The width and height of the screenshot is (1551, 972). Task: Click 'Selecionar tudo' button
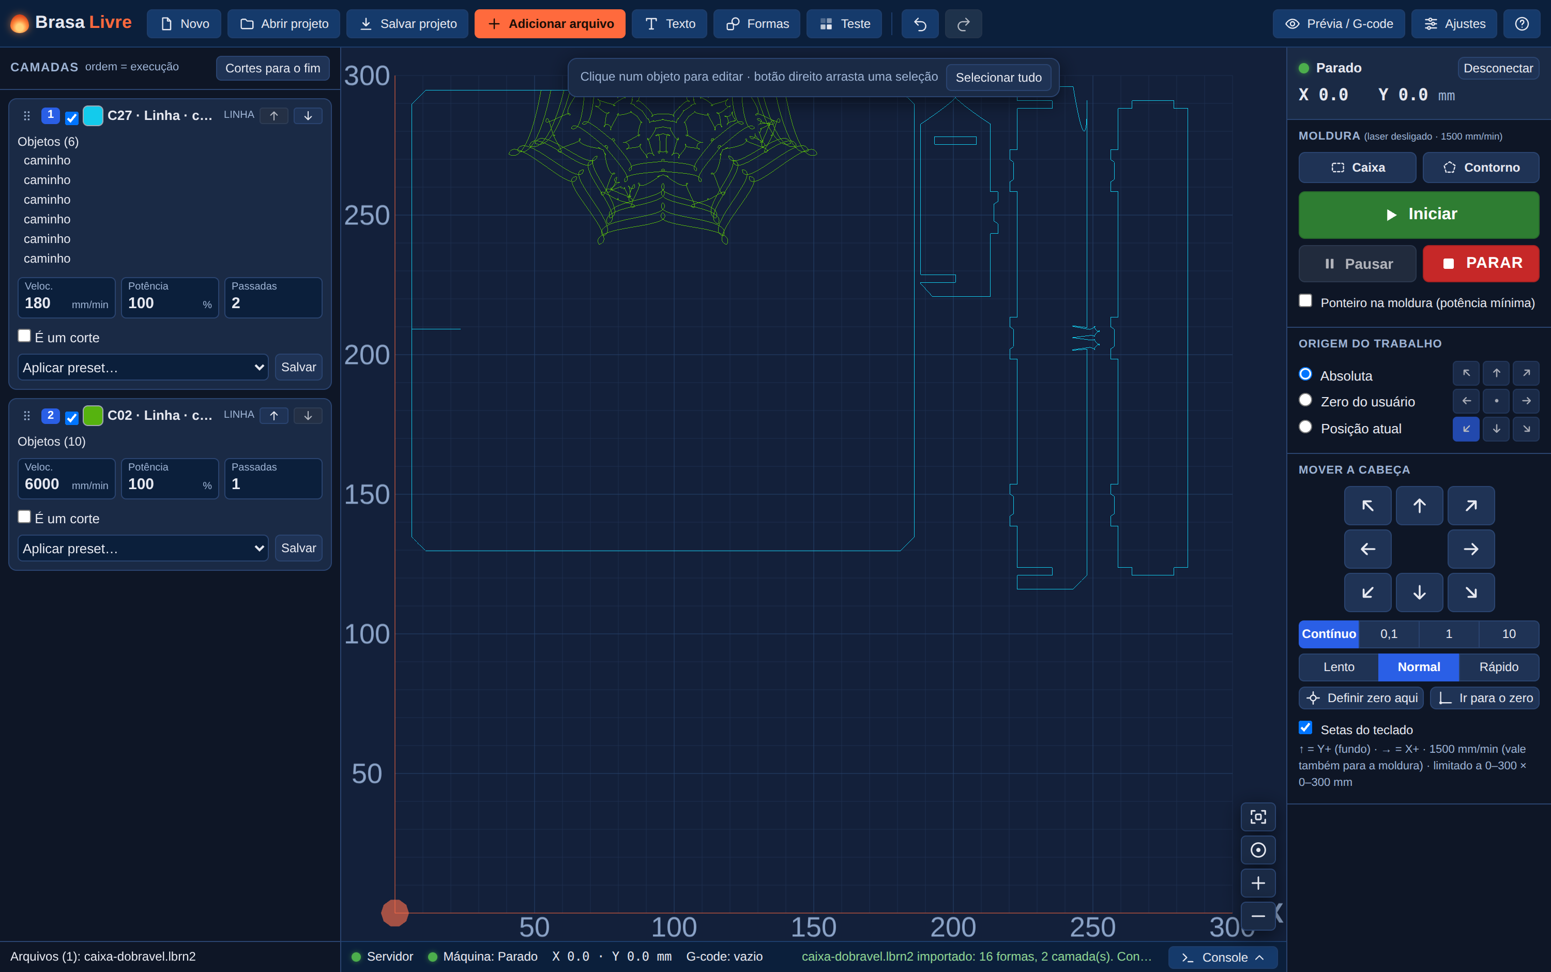tap(998, 77)
